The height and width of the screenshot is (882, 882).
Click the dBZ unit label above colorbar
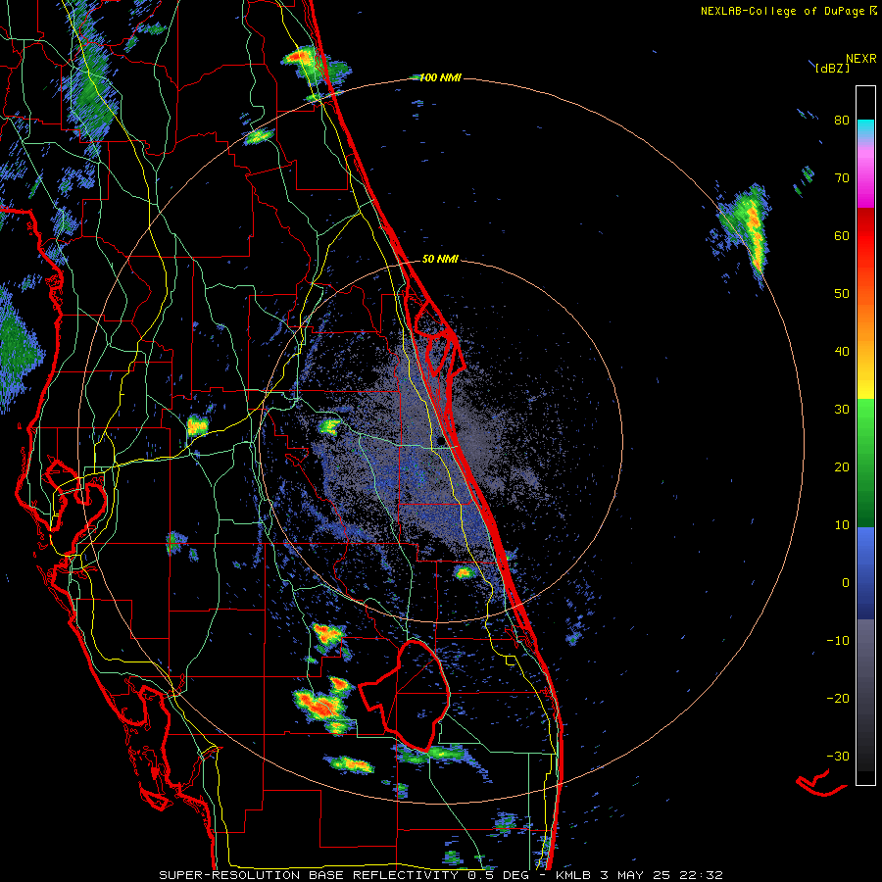pos(832,68)
